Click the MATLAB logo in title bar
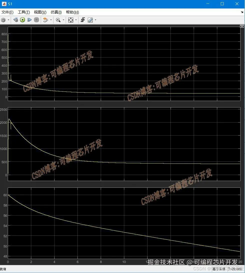Screen dimensions: 245x273 (x=4, y=4)
